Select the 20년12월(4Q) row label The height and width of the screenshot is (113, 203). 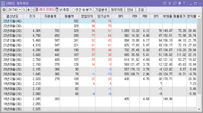click(x=12, y=60)
